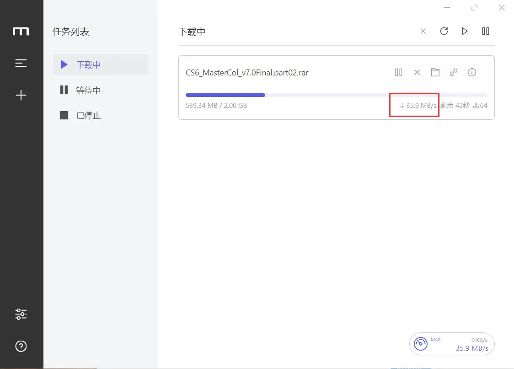
Task: Maximize the Motrix window
Action: (474, 7)
